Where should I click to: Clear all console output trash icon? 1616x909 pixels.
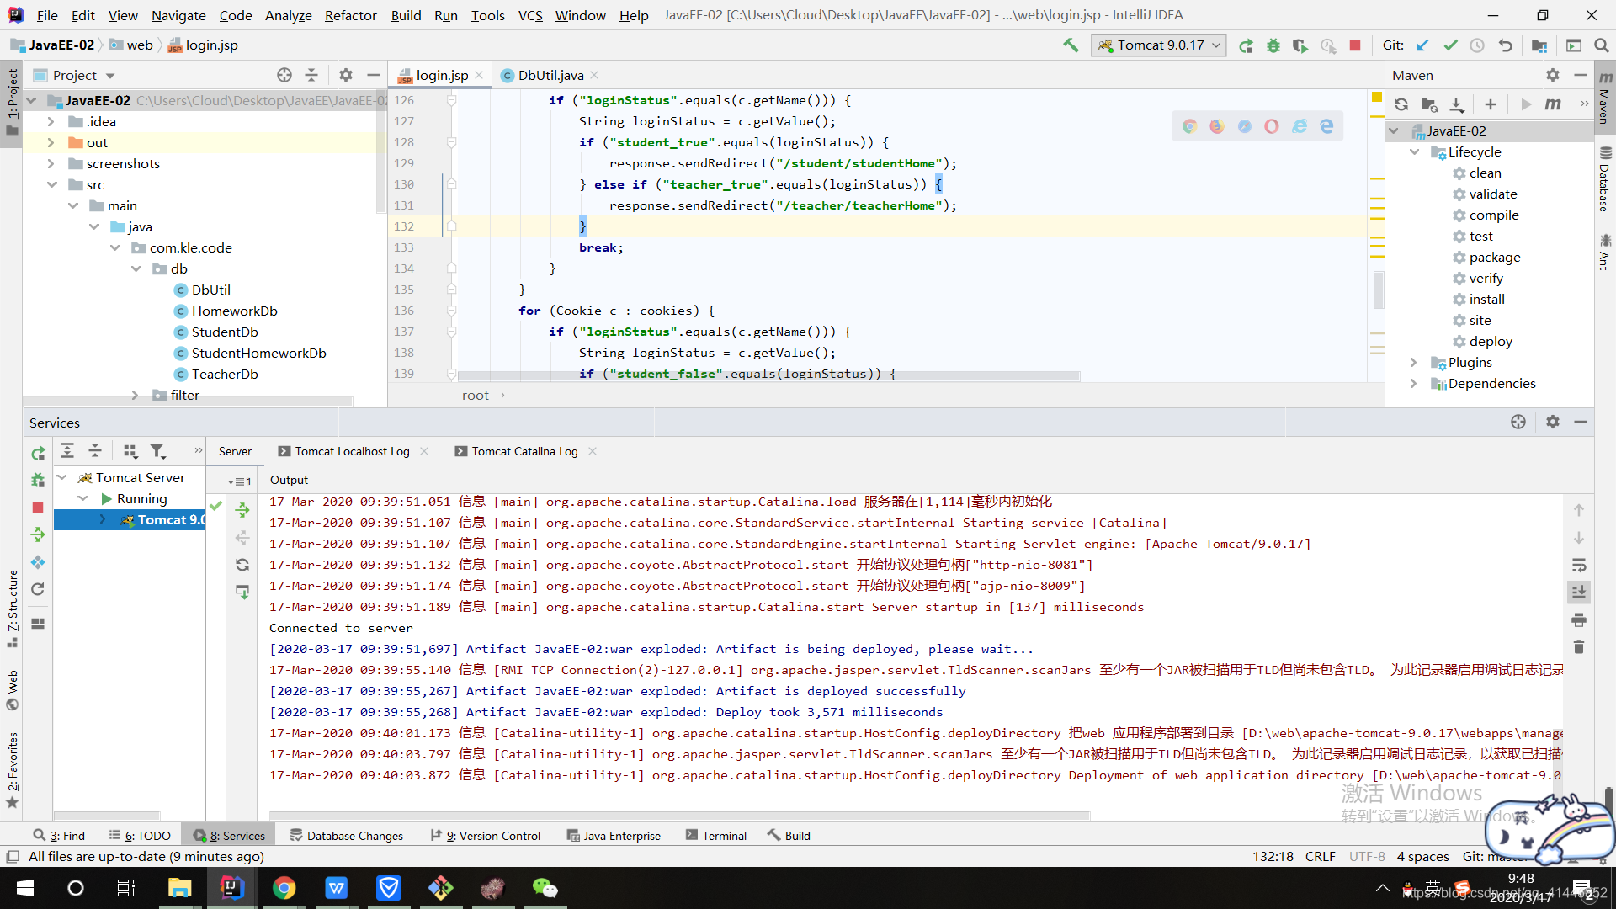click(1579, 647)
